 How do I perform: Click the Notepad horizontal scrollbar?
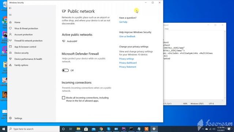(193, 100)
